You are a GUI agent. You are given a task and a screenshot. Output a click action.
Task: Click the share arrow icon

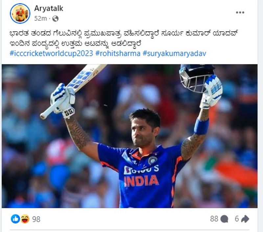(x=245, y=219)
